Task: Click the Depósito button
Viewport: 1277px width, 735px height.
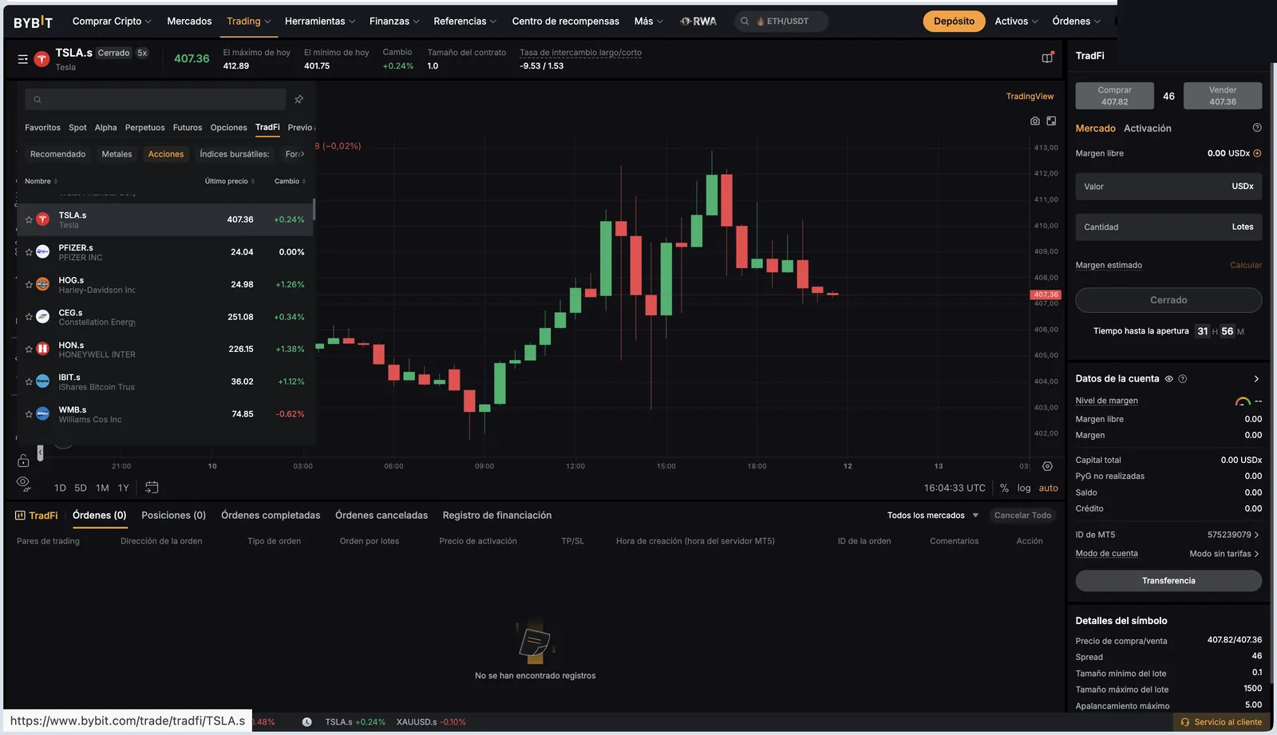Action: tap(954, 22)
